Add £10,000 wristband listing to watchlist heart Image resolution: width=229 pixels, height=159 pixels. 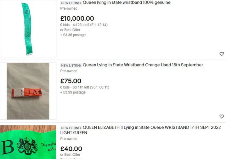(222, 54)
